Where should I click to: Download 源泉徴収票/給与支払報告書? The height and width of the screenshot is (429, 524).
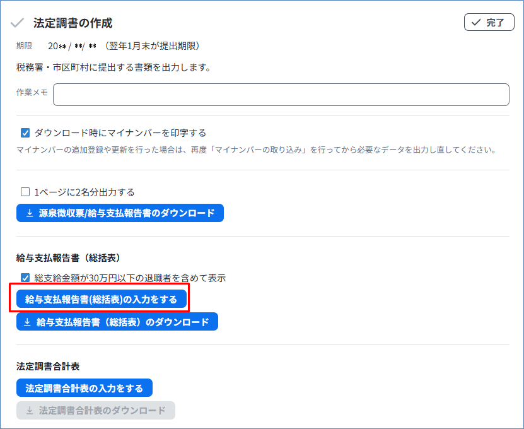(x=120, y=213)
